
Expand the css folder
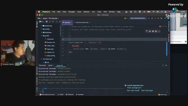coord(43,62)
